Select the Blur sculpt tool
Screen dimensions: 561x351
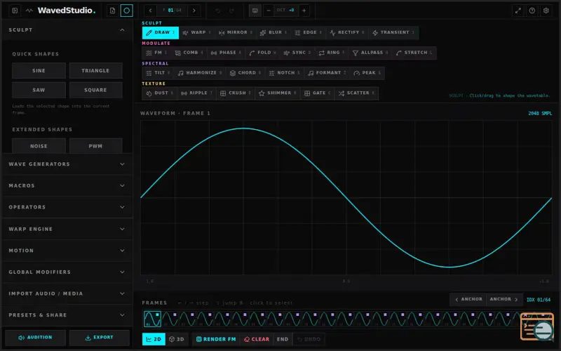click(x=273, y=32)
